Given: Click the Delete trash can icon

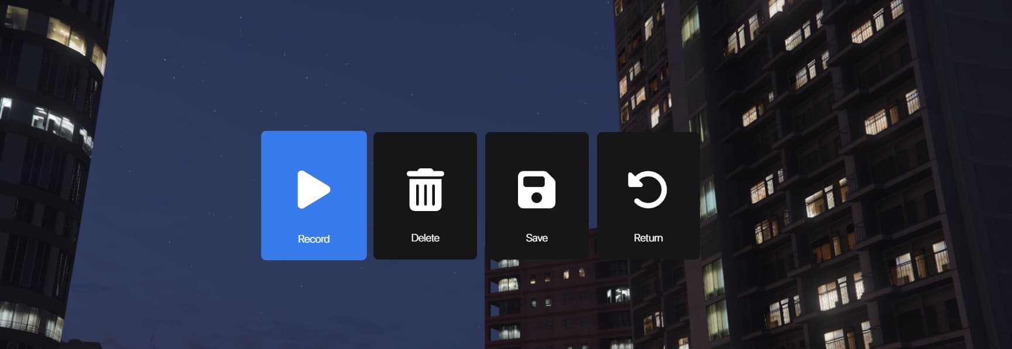Looking at the screenshot, I should pyautogui.click(x=426, y=189).
